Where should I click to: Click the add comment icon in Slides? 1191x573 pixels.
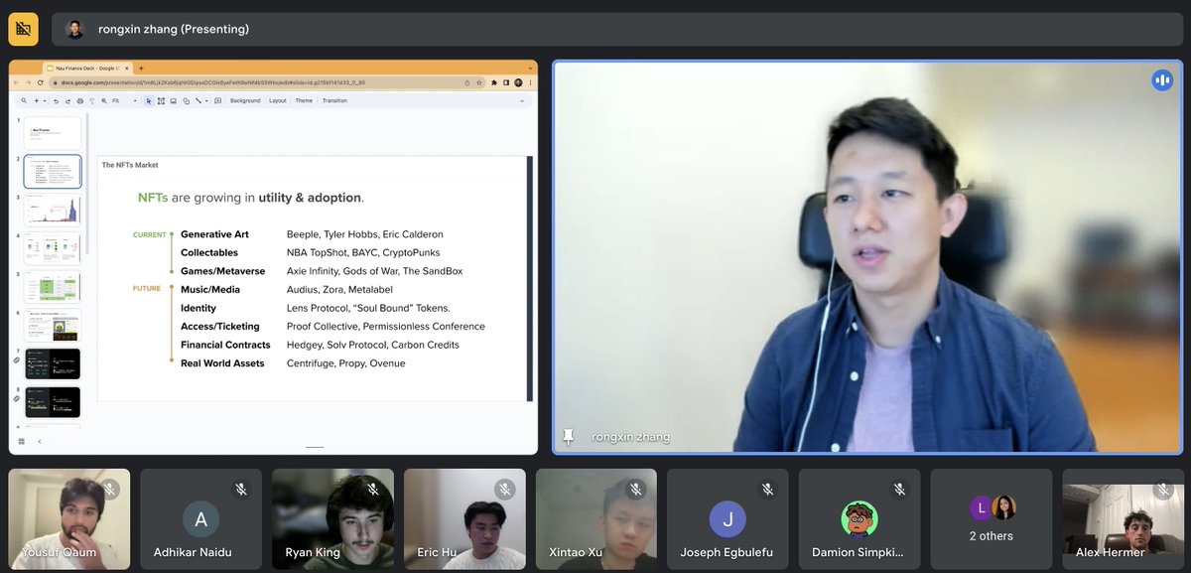[x=217, y=100]
